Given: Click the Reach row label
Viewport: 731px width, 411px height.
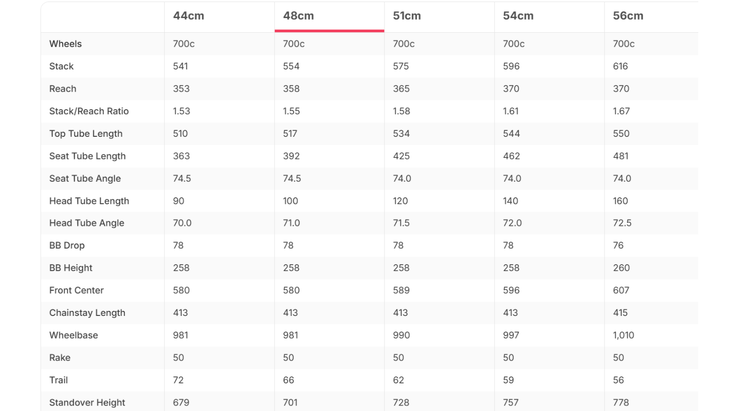Looking at the screenshot, I should (x=63, y=89).
